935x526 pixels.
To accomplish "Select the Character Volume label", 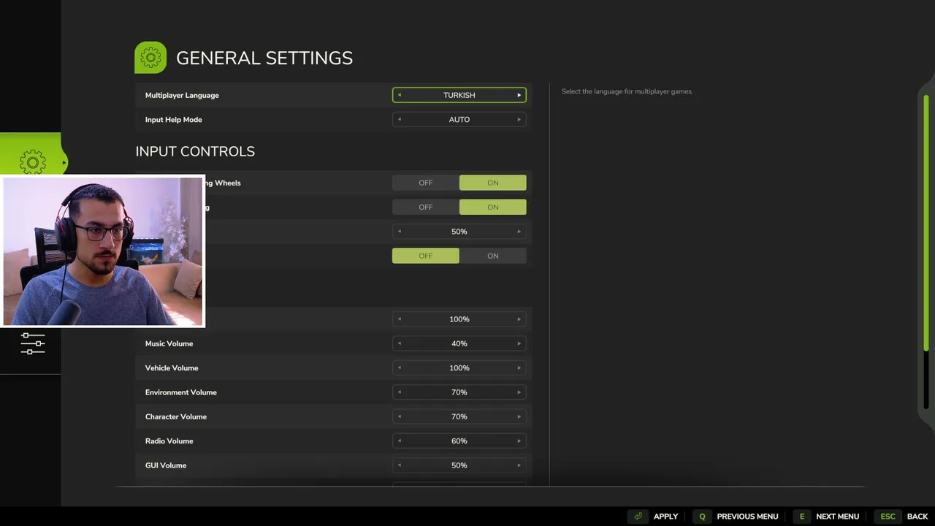I will pos(176,416).
